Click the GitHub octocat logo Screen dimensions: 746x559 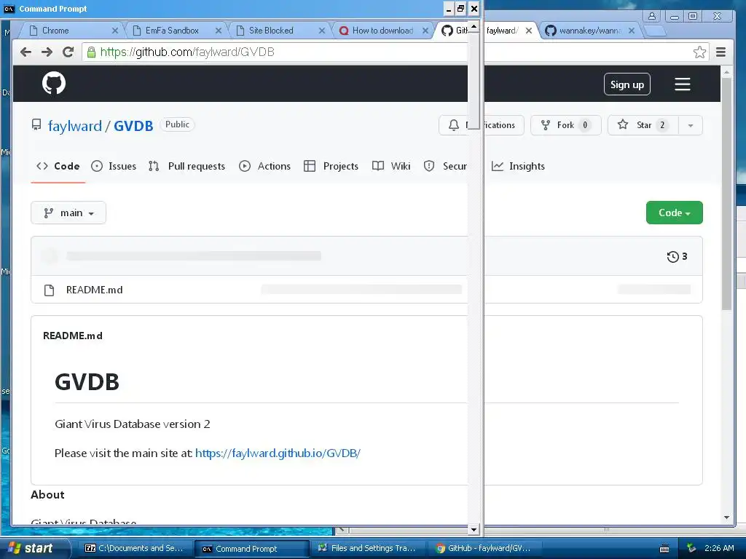[x=54, y=83]
